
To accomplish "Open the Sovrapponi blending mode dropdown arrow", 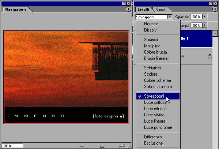I will 170,17.
